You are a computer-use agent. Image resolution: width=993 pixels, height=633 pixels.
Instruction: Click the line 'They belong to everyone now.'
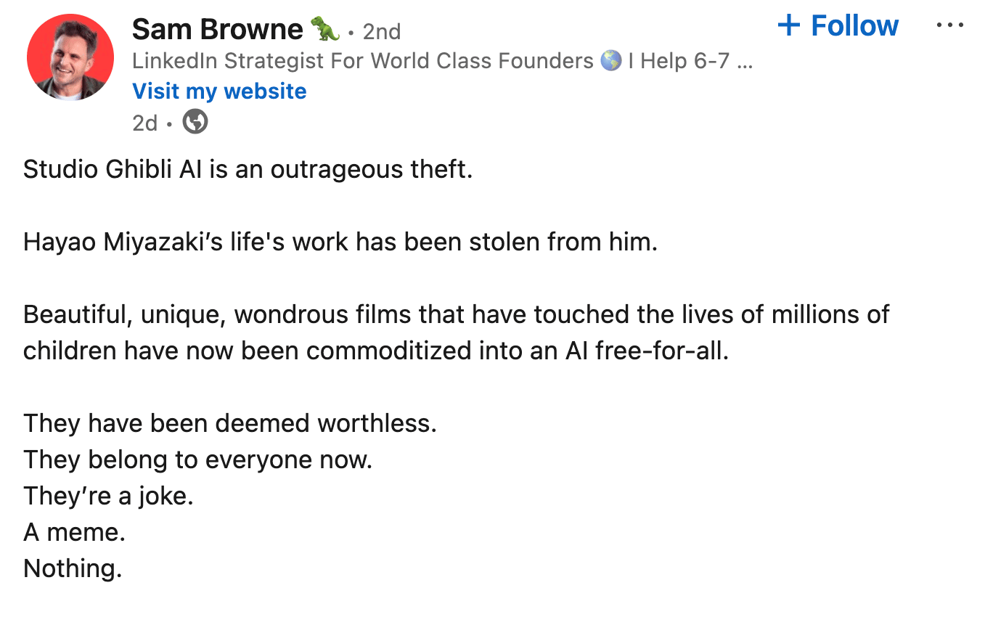pos(197,460)
